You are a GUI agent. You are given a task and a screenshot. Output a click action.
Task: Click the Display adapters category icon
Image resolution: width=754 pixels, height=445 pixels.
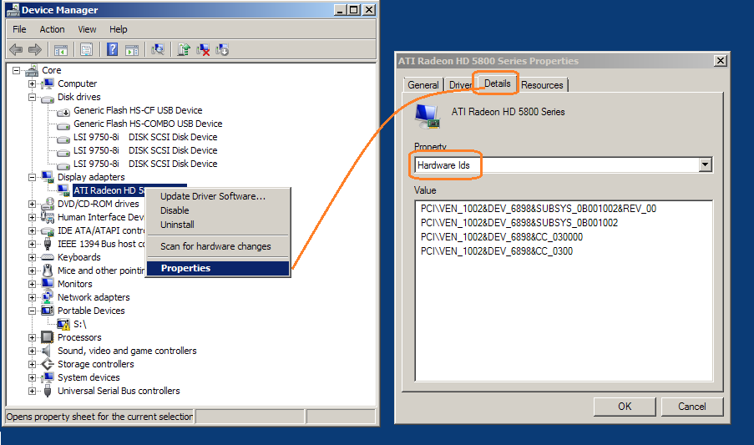48,177
